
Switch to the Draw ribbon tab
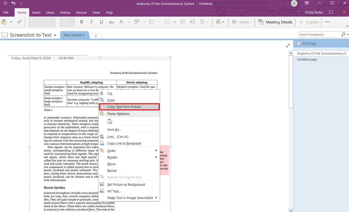tap(50, 12)
